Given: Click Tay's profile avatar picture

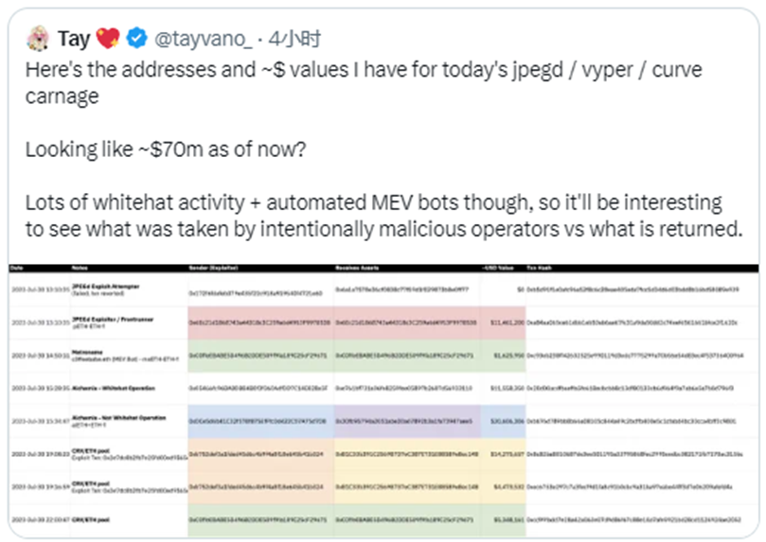Looking at the screenshot, I should pyautogui.click(x=38, y=39).
